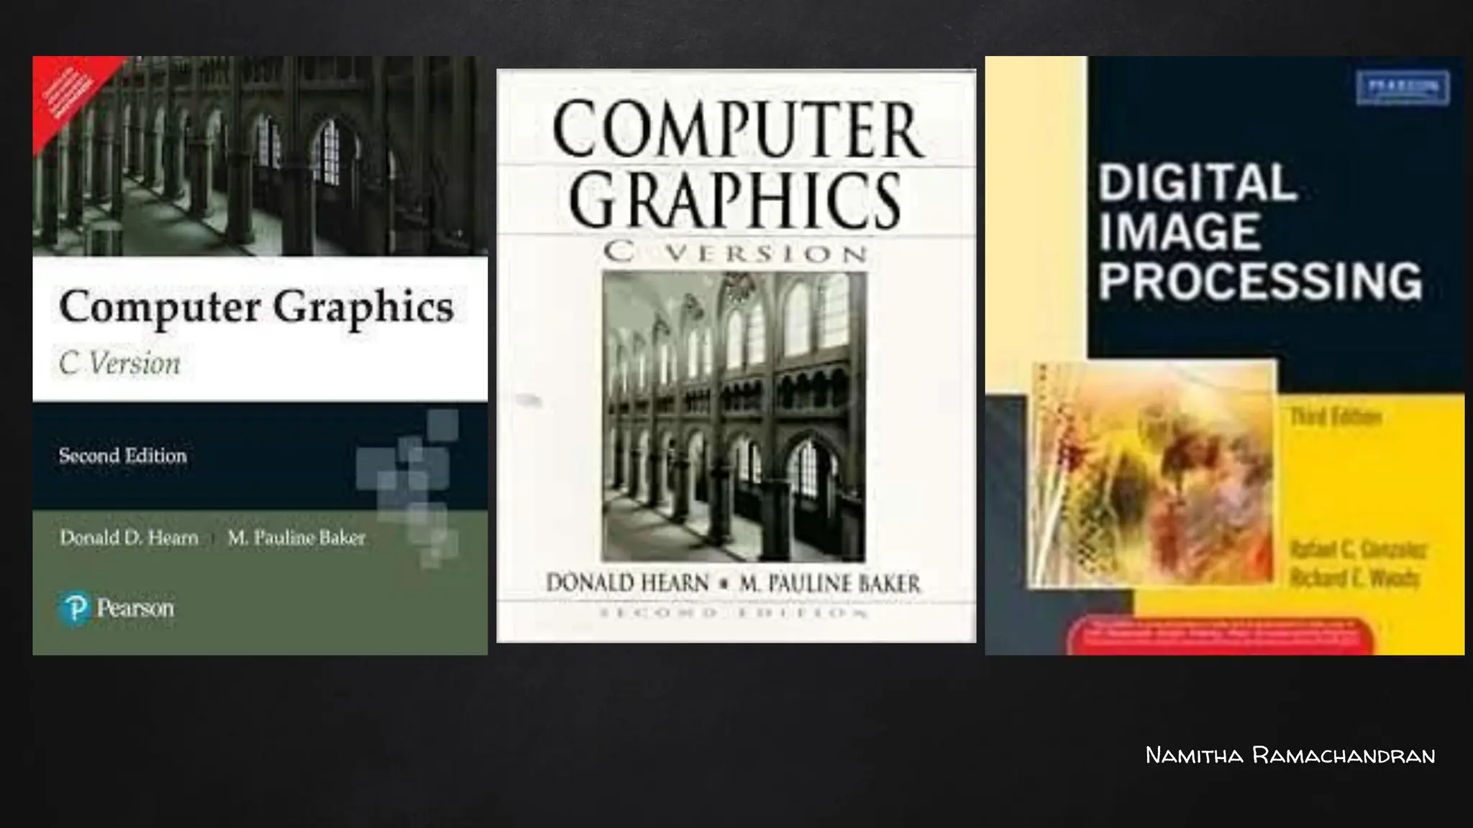Click "DONALD HEARN • M. PAULINE BAKER" line
Screen dimensions: 1473x828
[x=733, y=582]
